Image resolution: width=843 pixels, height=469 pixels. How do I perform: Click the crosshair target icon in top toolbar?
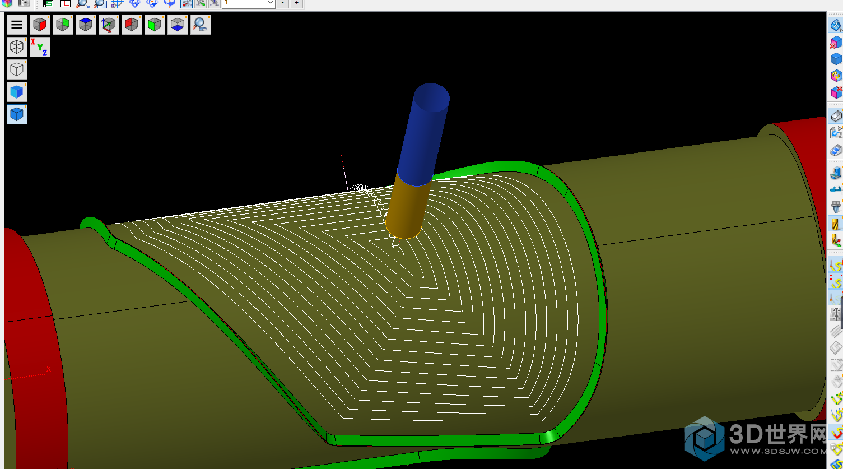point(118,3)
